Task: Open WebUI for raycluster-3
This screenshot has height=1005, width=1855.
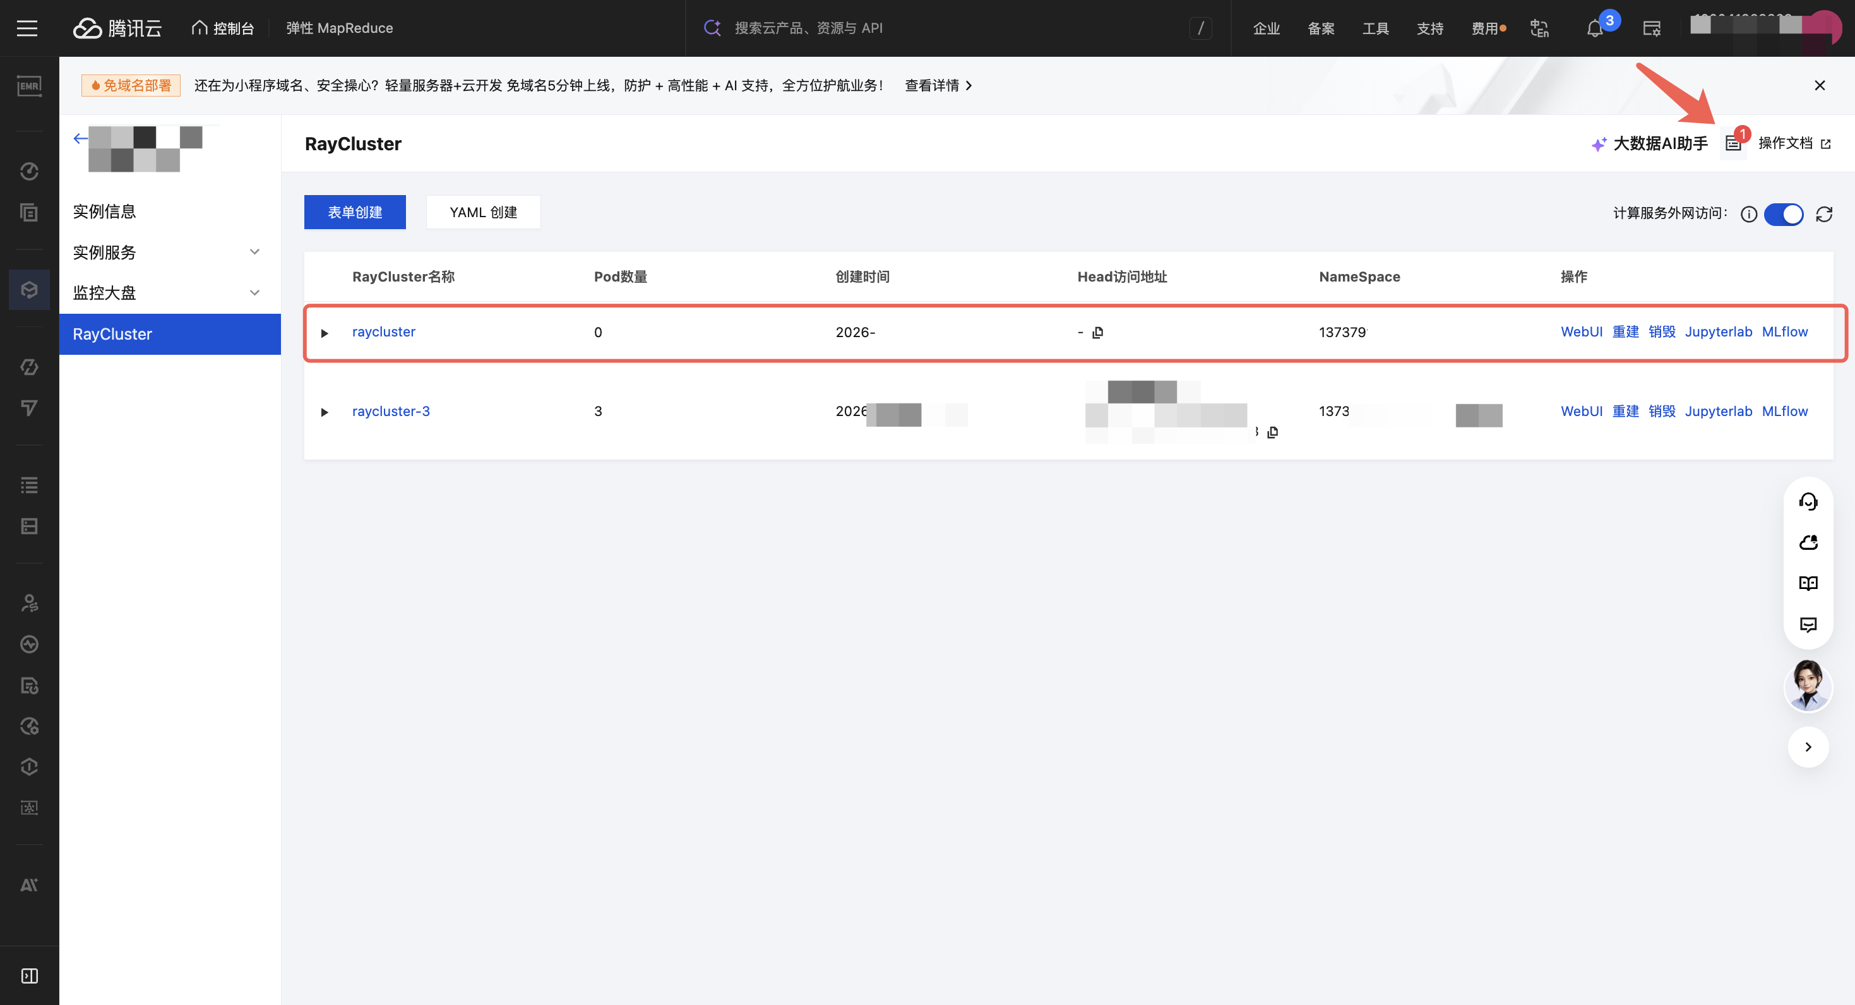Action: pos(1582,411)
